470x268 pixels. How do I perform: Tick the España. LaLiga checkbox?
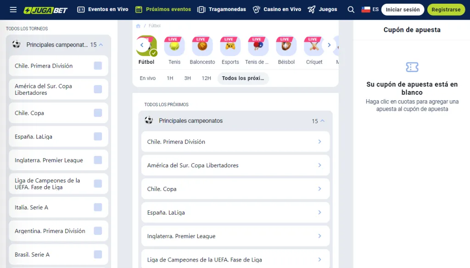pyautogui.click(x=98, y=137)
